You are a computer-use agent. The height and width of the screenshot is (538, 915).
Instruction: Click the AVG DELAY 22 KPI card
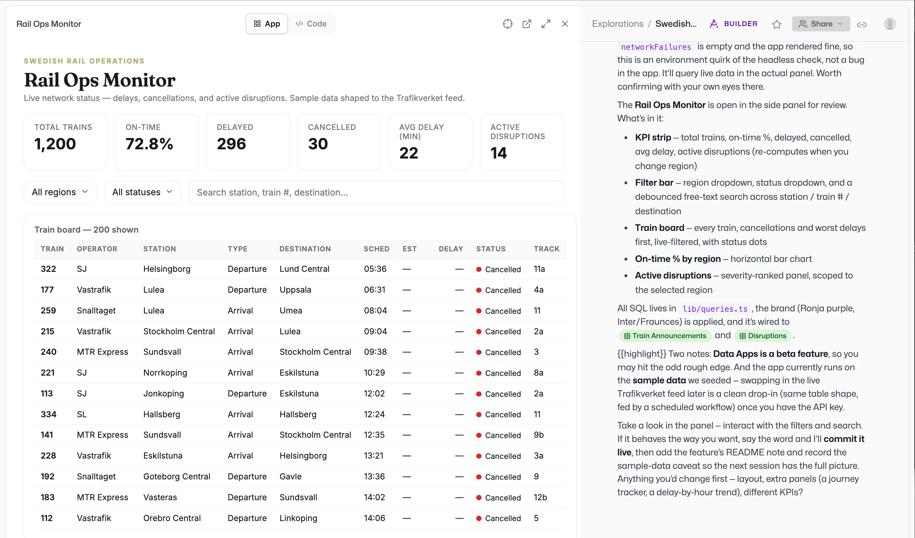point(430,142)
